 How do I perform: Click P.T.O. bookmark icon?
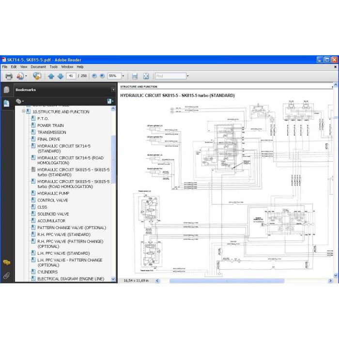(33, 118)
